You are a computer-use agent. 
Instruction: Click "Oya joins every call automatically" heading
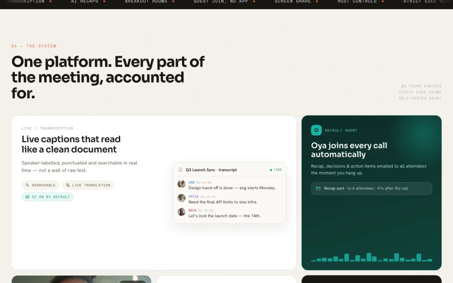[349, 150]
